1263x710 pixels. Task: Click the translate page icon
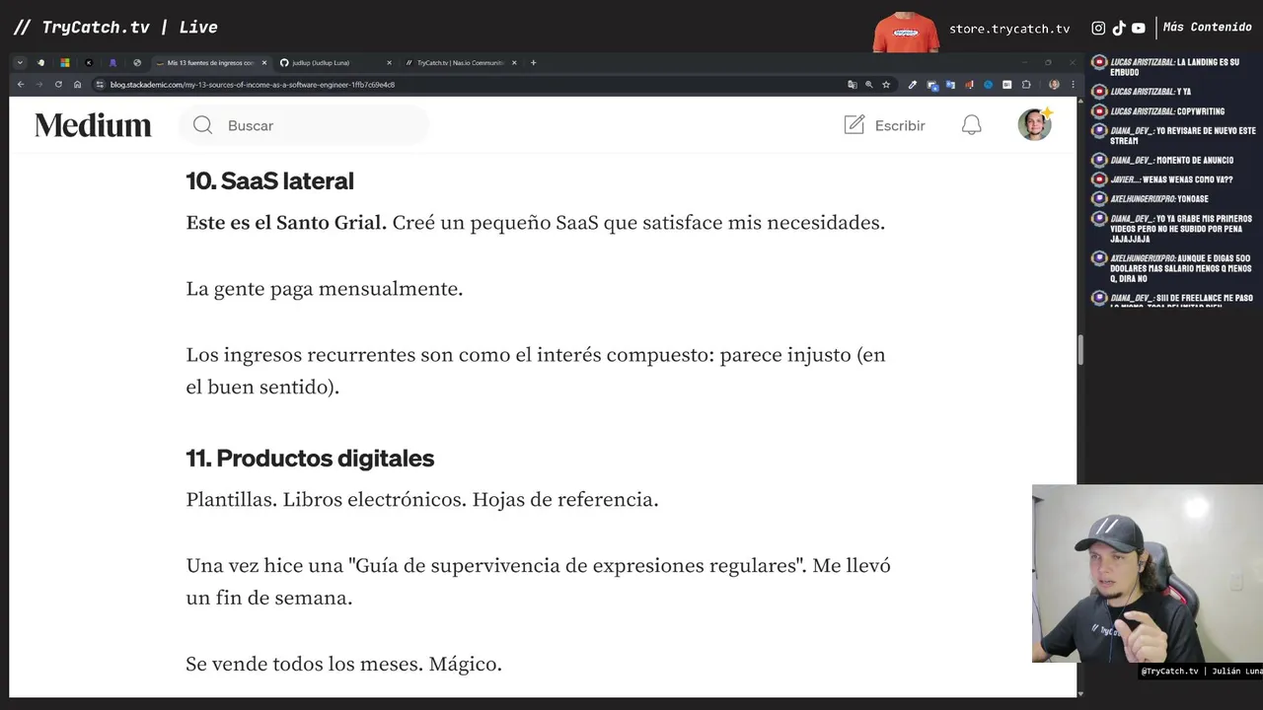click(x=853, y=85)
